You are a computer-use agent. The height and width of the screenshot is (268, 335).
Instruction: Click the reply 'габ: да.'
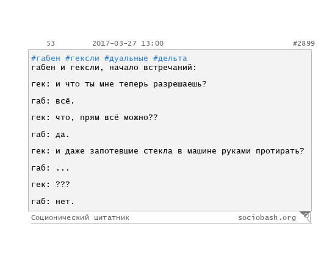pyautogui.click(x=51, y=135)
